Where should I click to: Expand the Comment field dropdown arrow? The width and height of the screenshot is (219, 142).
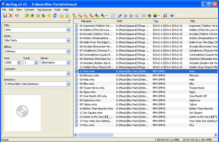68,74
